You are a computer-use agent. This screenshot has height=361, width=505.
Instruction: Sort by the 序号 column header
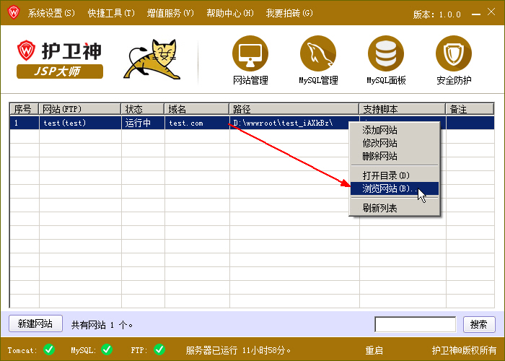pyautogui.click(x=24, y=109)
